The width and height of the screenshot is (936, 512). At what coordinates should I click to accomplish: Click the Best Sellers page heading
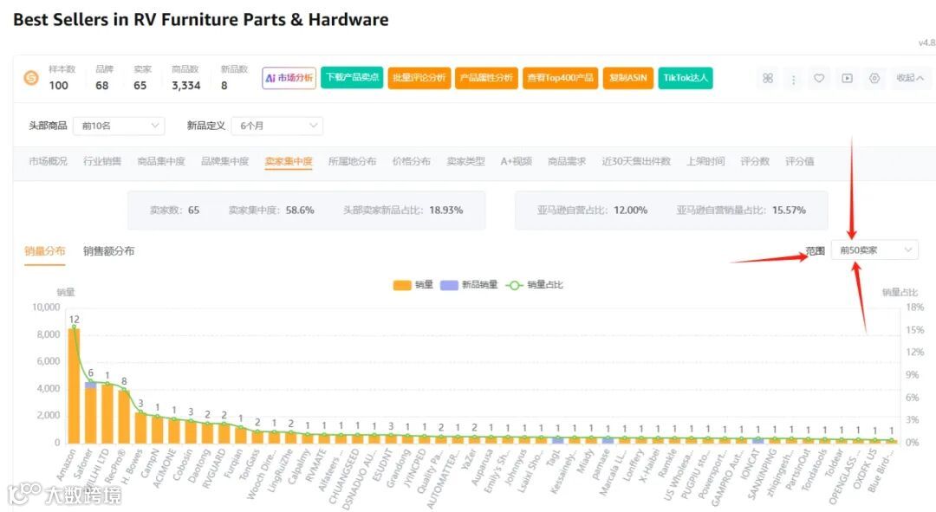tap(200, 20)
